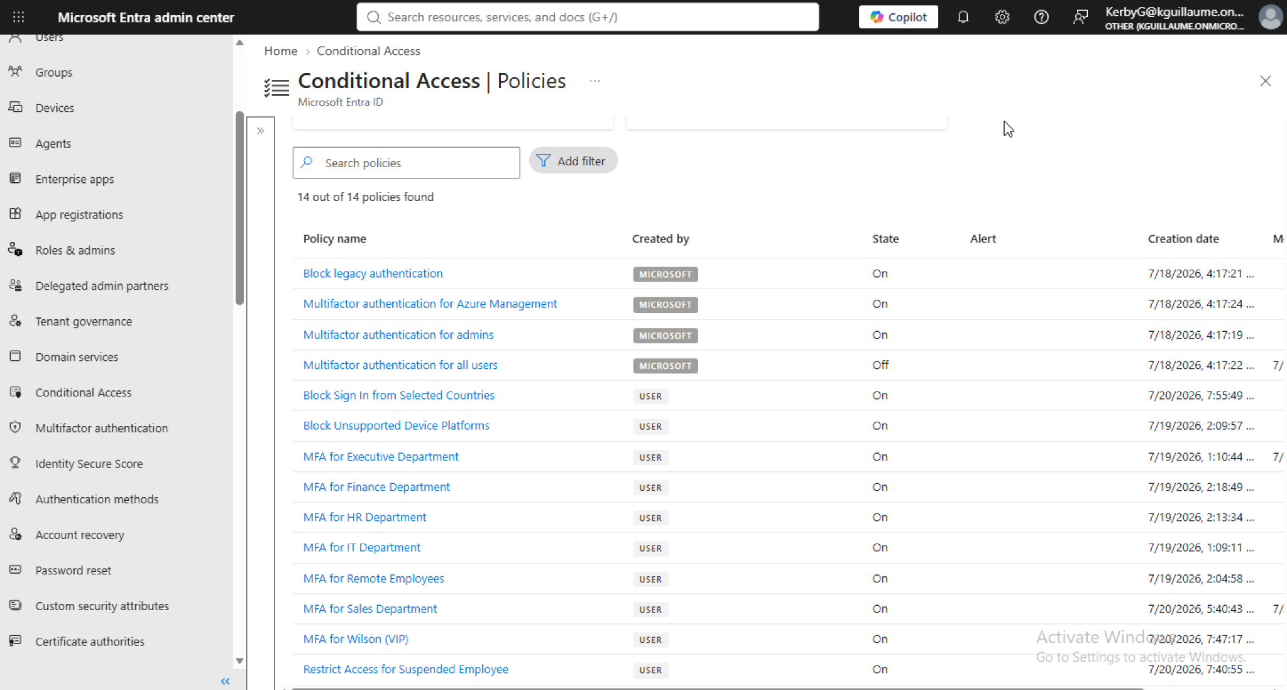The image size is (1287, 690).
Task: Click the Copilot button
Action: pos(899,17)
